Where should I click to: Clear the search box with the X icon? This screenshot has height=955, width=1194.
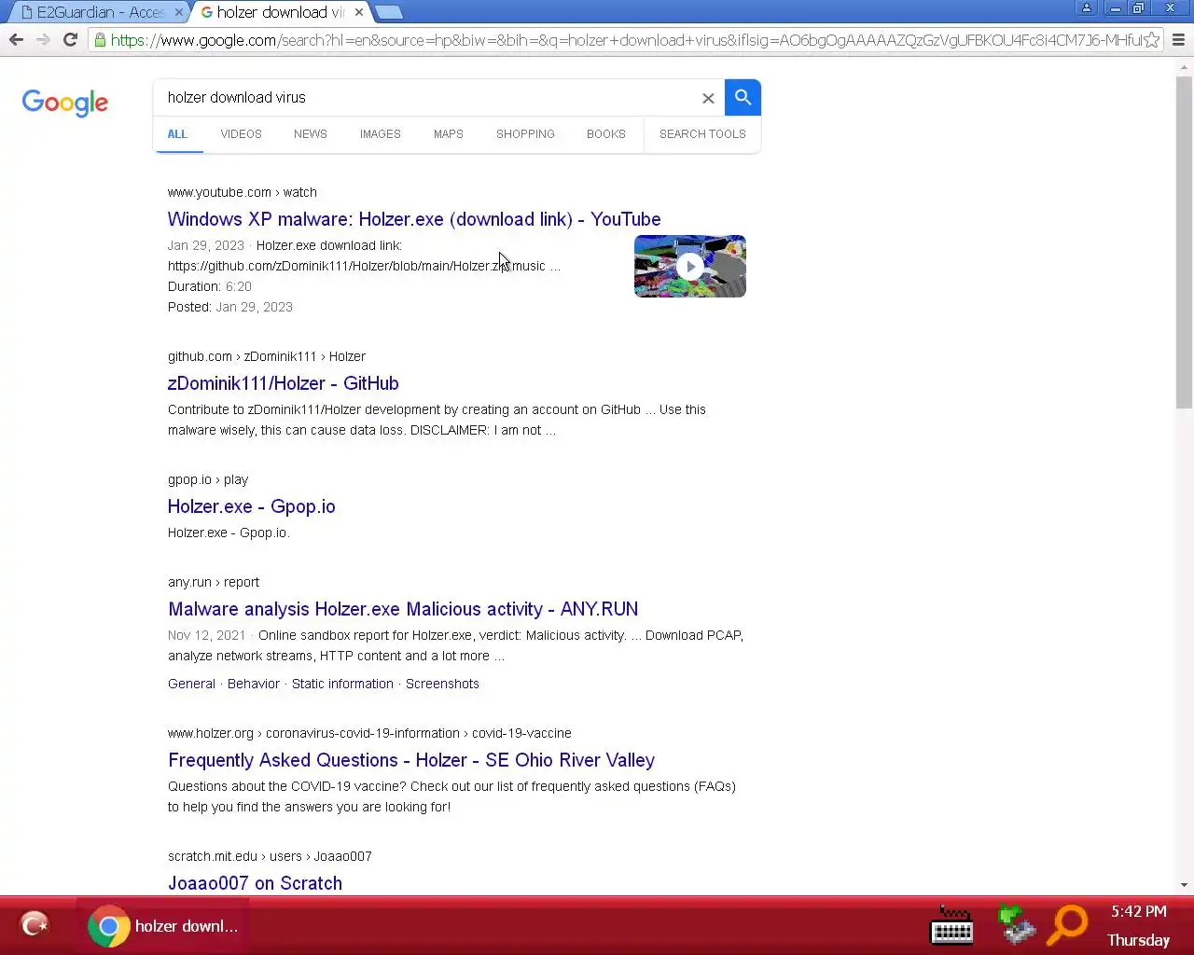pos(708,98)
